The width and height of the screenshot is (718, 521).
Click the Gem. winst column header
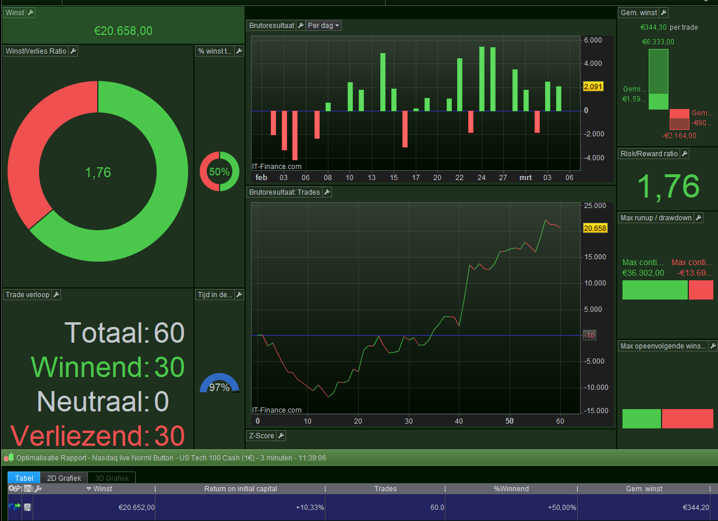644,489
